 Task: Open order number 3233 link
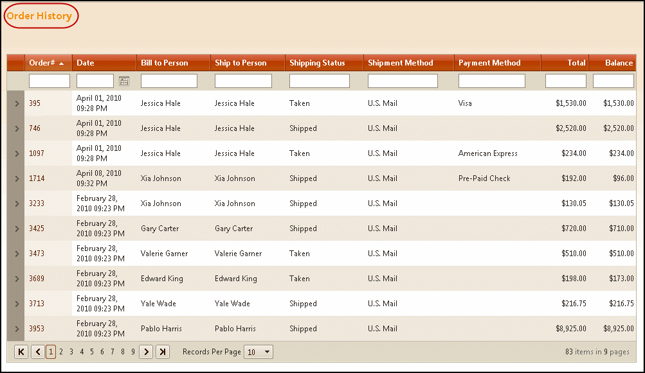tap(36, 204)
